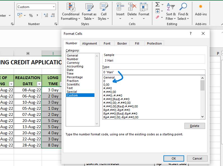The width and height of the screenshot is (223, 166).
Task: Select column H header
Action: coord(28,53)
